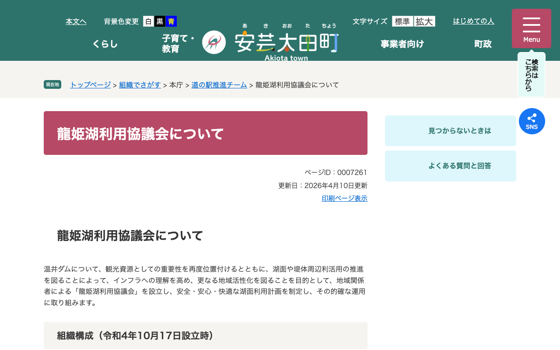Screen dimensions: 560x350
Task: Select white background color 白
Action: pos(148,21)
